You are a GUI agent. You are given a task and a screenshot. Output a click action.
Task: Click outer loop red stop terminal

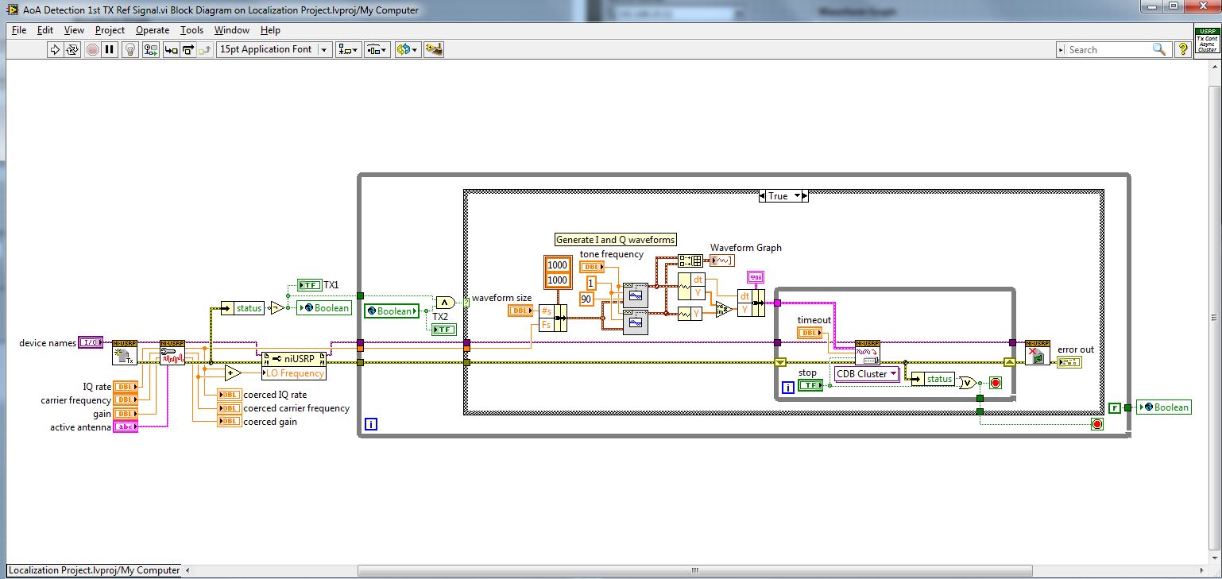click(1097, 424)
